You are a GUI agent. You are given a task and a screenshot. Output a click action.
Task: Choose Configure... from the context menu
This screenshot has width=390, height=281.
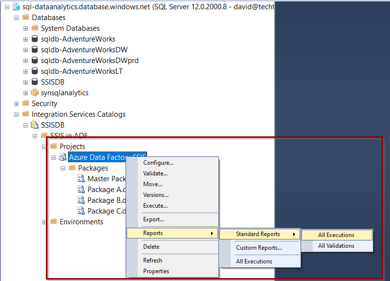[173, 163]
